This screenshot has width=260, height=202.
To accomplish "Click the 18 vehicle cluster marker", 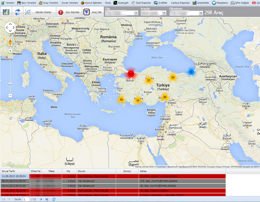I will (x=121, y=100).
